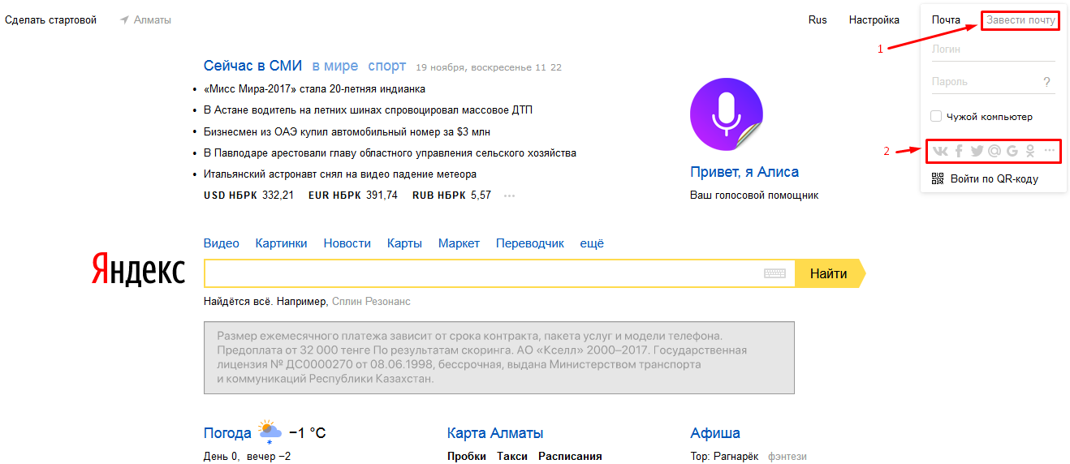This screenshot has height=464, width=1070.
Task: Open the Italian astronaut meteor headline
Action: coord(340,174)
